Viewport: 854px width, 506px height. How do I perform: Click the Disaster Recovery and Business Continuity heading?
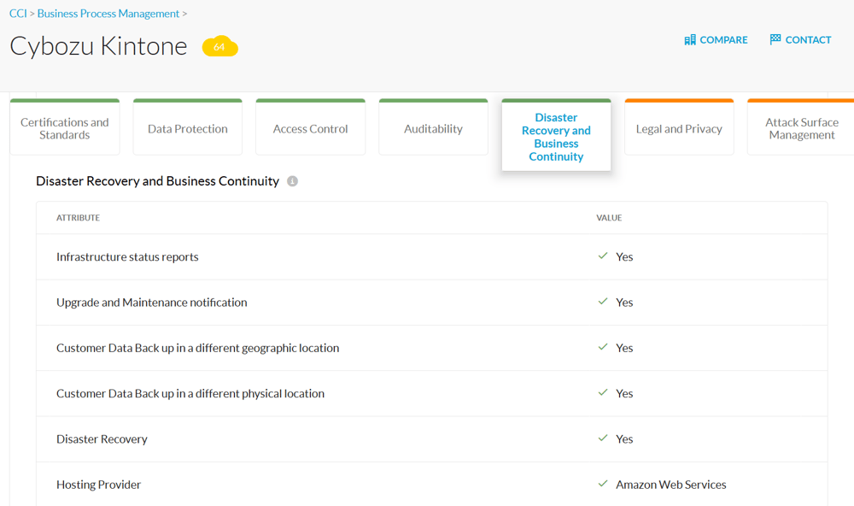coord(157,181)
